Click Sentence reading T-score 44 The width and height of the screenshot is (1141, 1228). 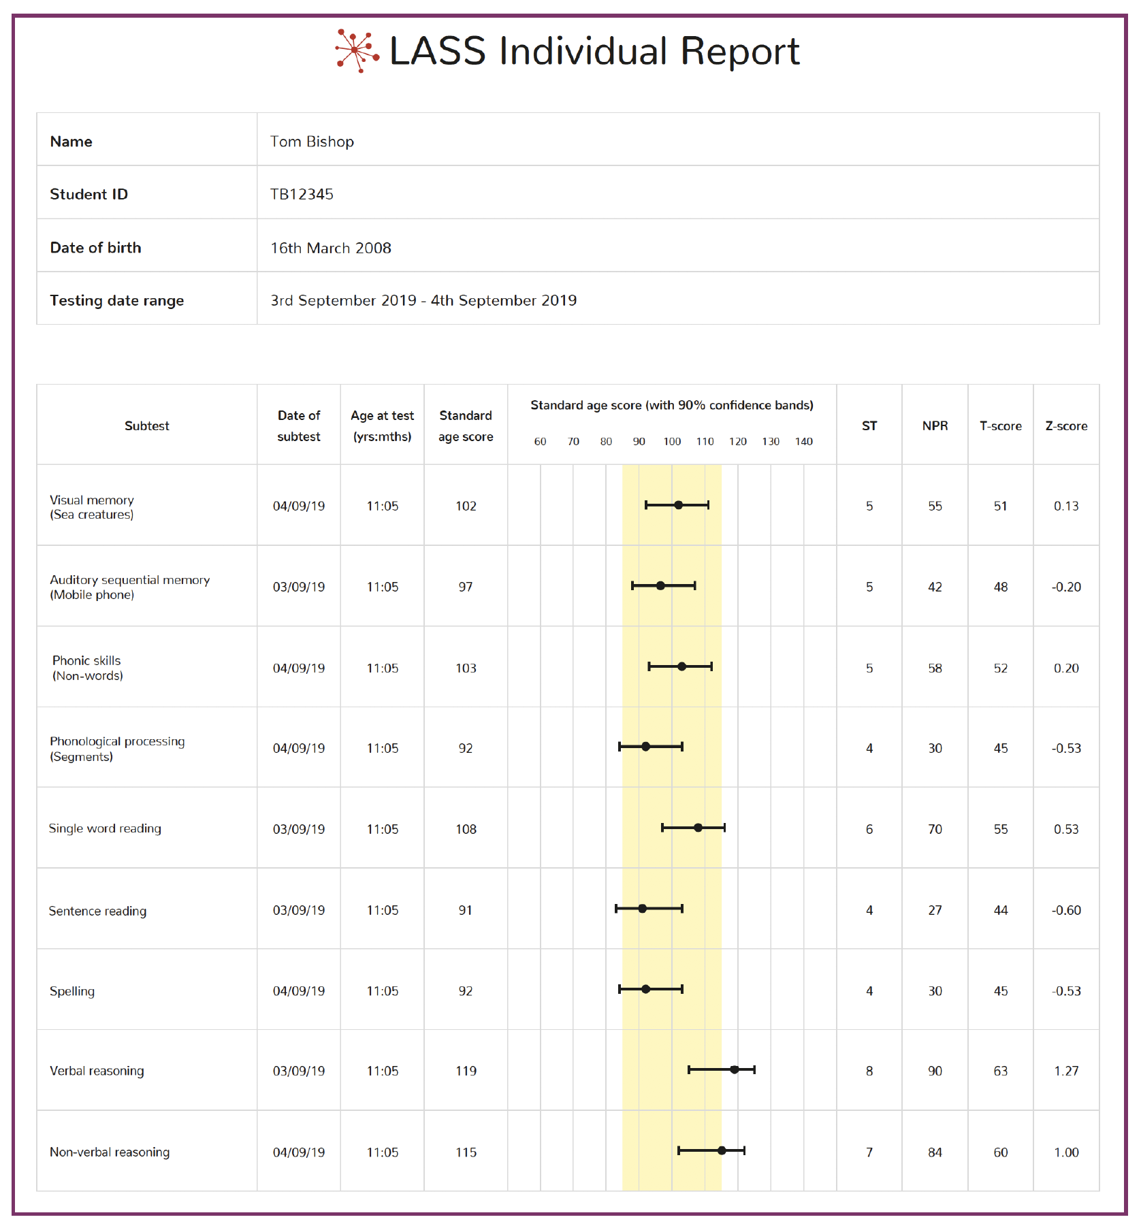pos(1001,910)
